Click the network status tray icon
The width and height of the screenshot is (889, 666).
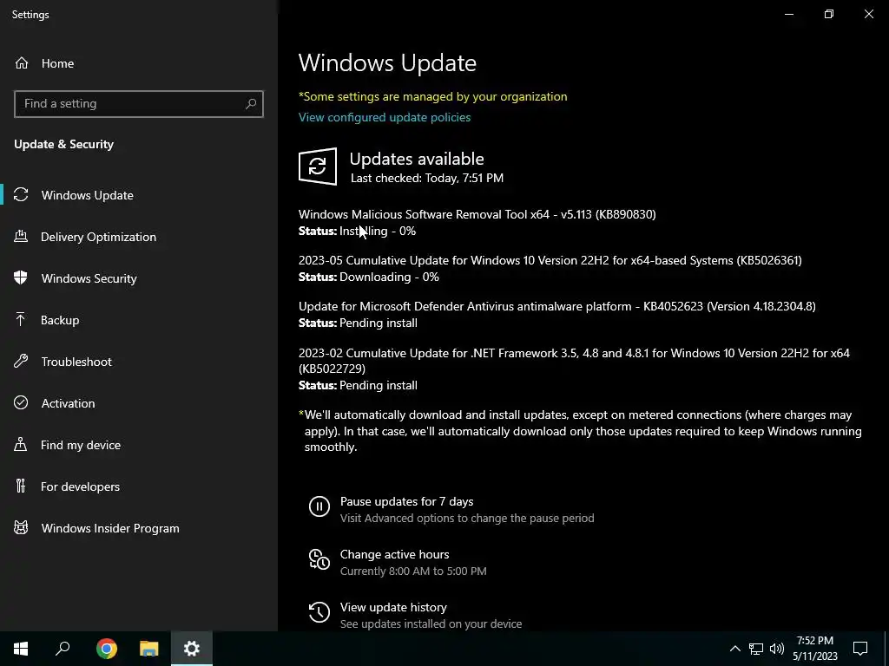point(756,649)
